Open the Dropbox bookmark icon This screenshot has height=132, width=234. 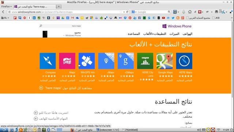tap(125, 18)
